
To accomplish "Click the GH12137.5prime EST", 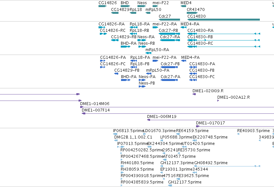I will (x=170, y=185).
